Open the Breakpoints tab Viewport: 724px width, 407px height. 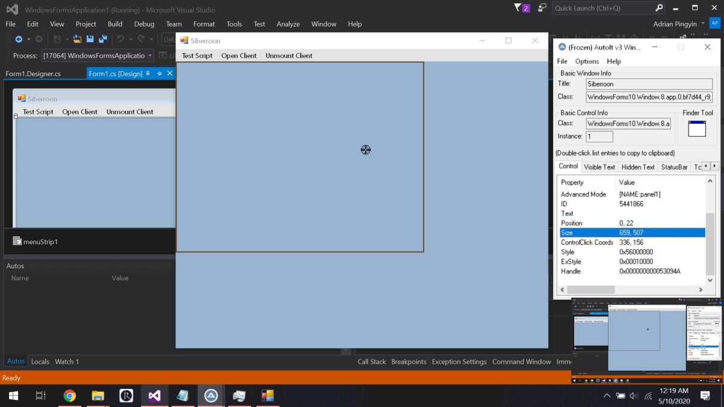(408, 362)
